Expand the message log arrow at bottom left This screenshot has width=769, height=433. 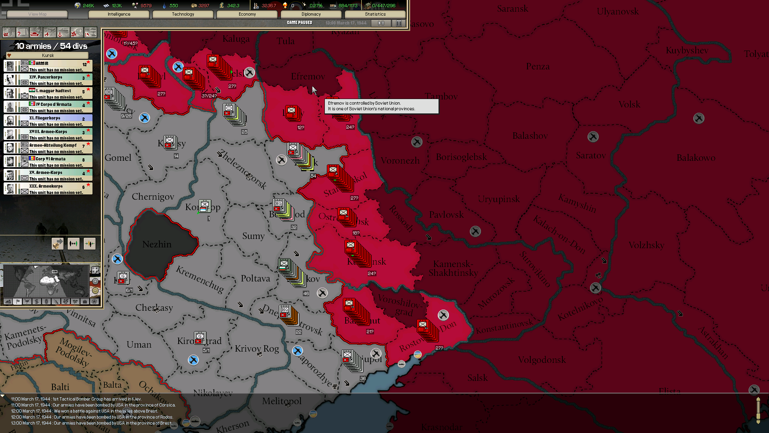tap(3, 396)
